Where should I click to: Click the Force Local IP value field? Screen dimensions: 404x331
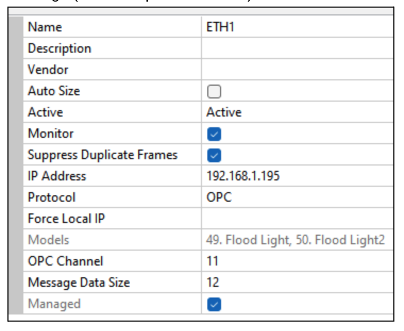coord(297,219)
